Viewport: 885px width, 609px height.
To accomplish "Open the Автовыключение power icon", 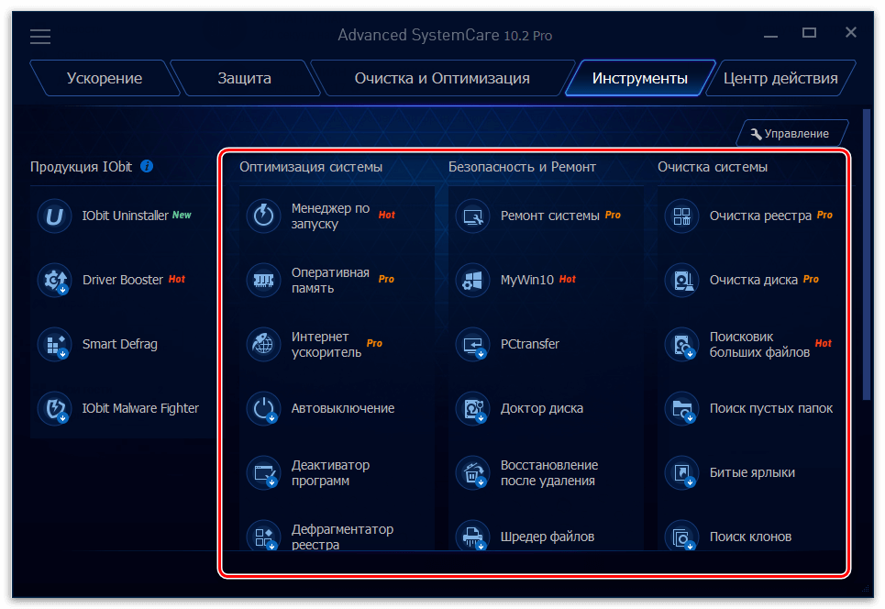I will tap(263, 409).
